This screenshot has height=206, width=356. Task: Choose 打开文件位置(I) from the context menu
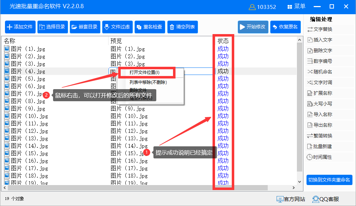tap(145, 72)
